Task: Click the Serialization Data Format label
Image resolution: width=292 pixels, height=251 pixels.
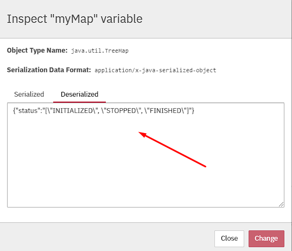Action: point(49,70)
